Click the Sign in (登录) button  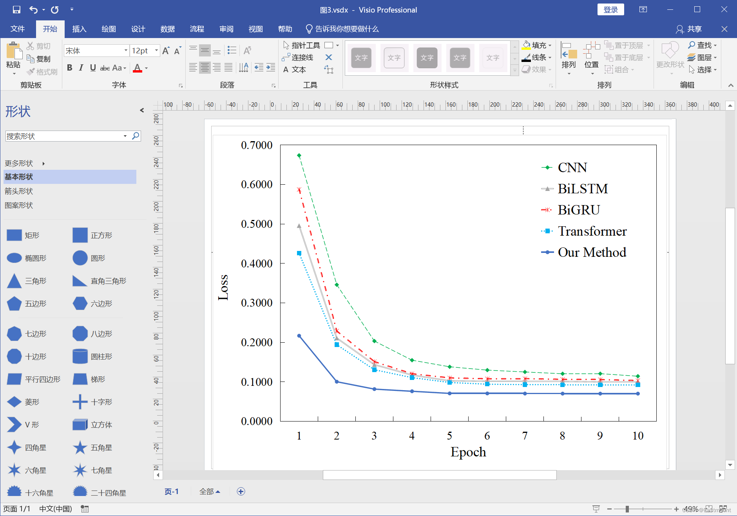610,10
